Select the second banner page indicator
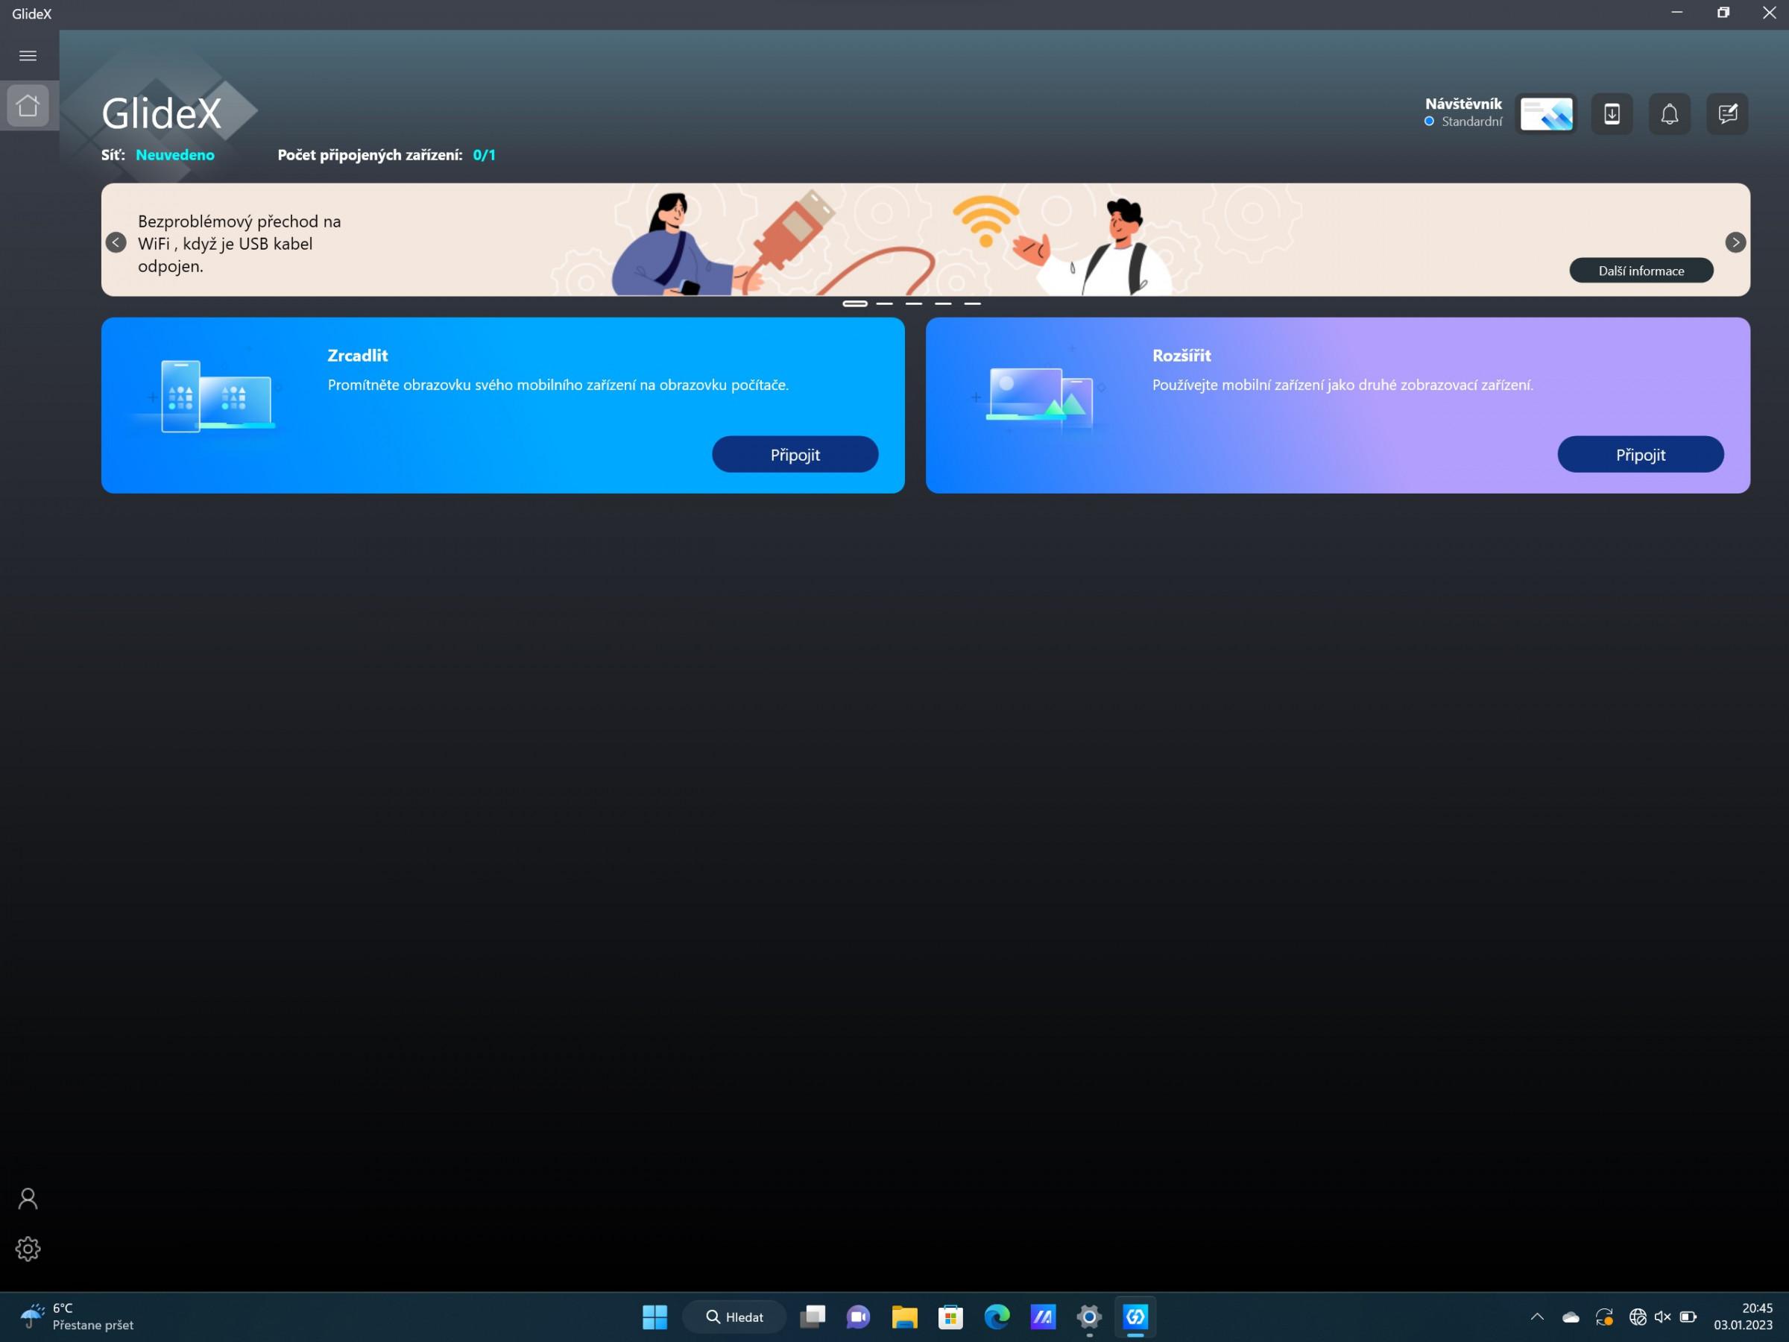Image resolution: width=1789 pixels, height=1342 pixels. 885,304
